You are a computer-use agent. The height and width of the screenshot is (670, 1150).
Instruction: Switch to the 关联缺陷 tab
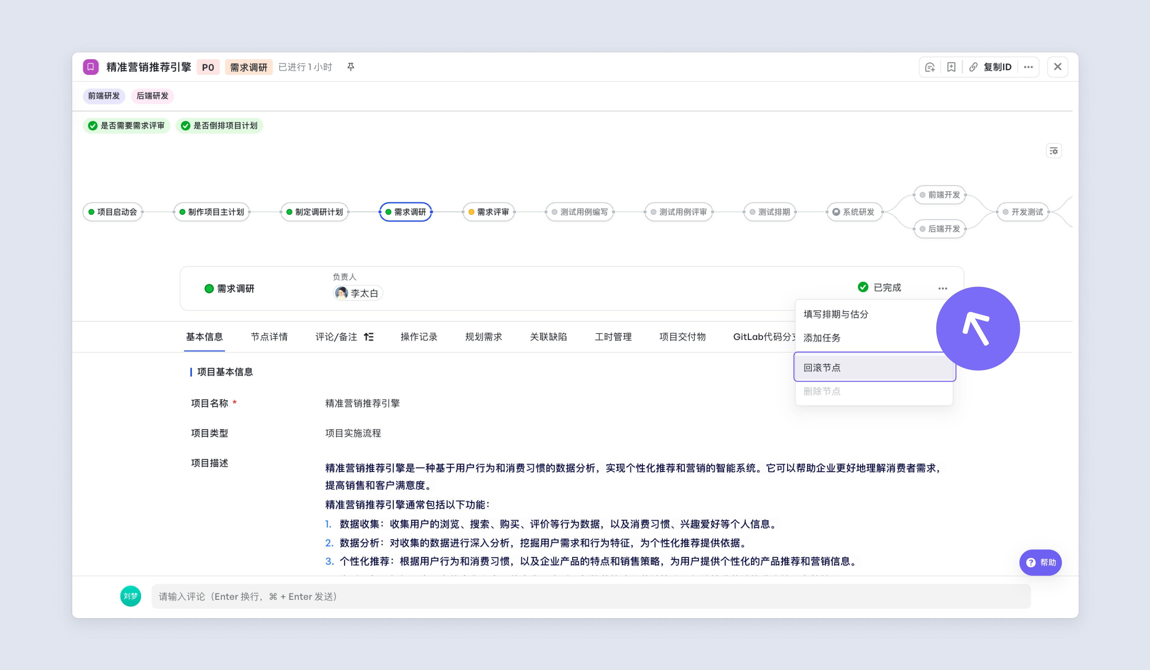[549, 337]
